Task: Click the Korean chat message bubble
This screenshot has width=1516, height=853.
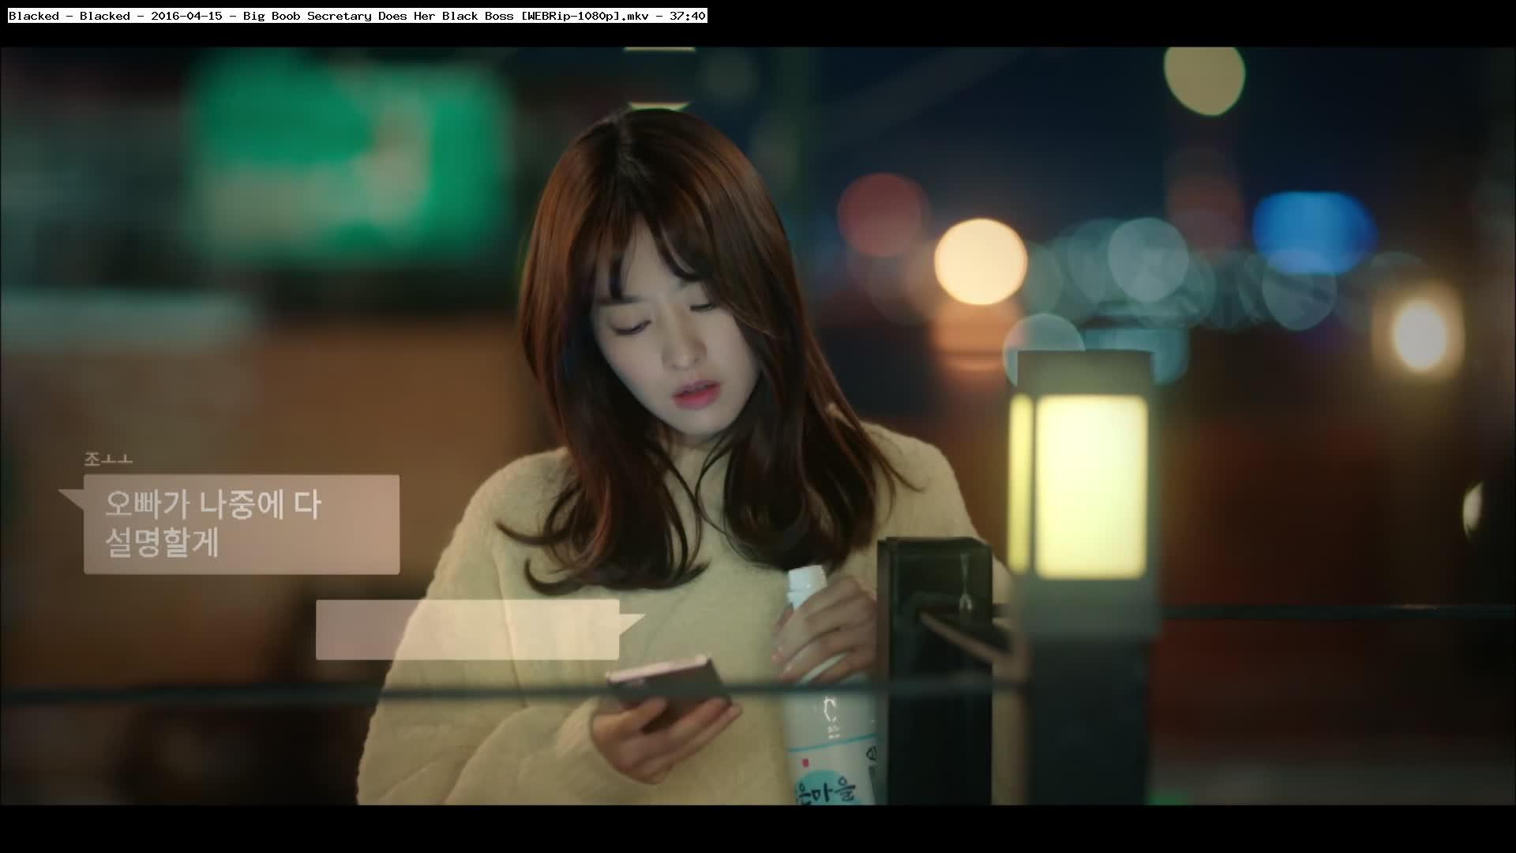Action: (242, 524)
